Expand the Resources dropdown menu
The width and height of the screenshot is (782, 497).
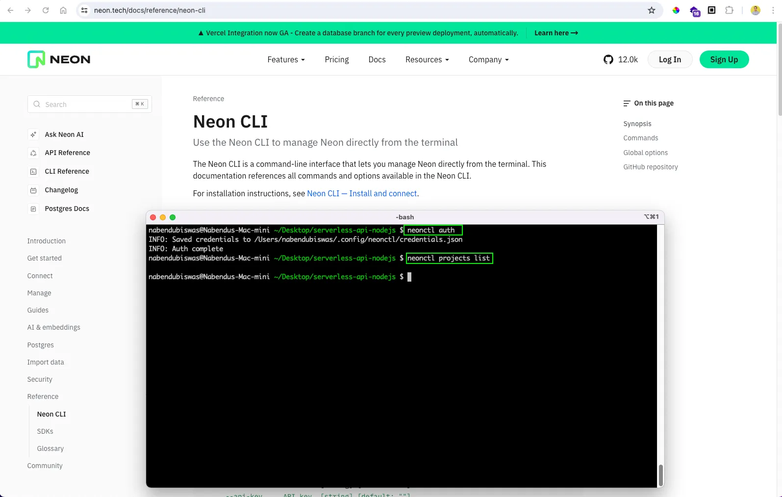[427, 59]
